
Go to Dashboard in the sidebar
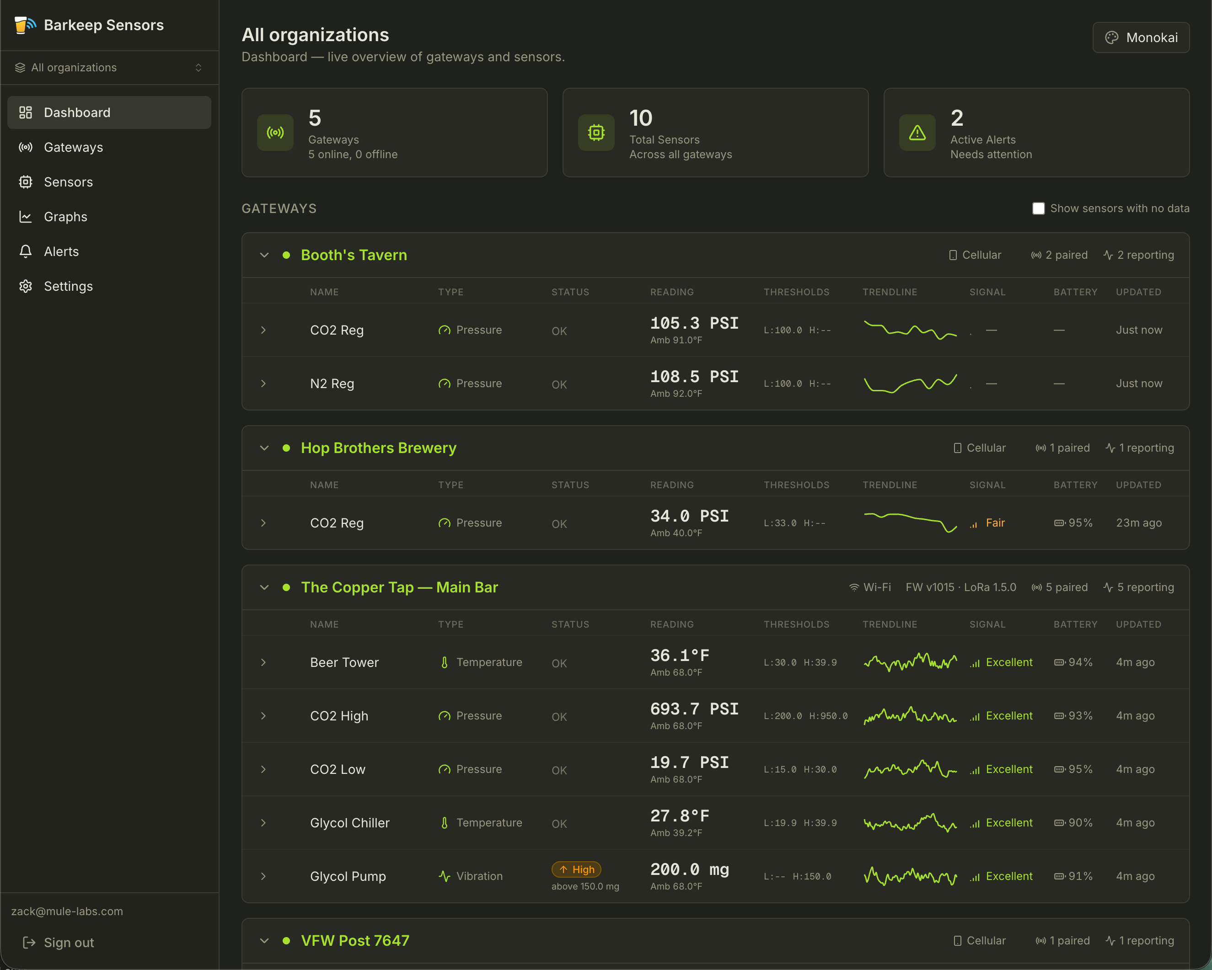[109, 112]
